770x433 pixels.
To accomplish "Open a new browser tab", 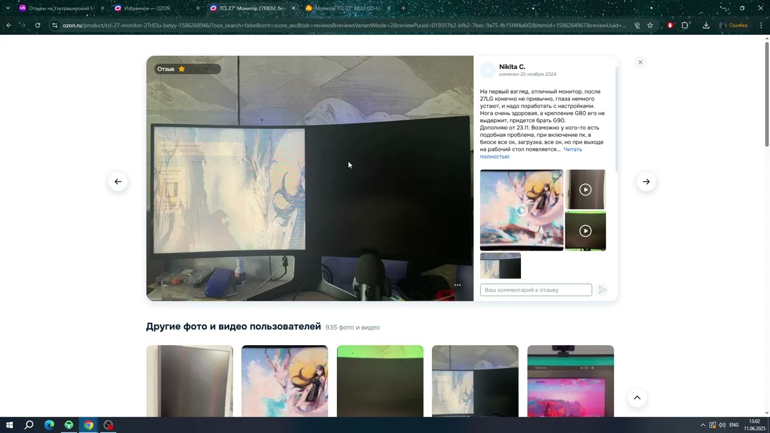I will (x=403, y=8).
